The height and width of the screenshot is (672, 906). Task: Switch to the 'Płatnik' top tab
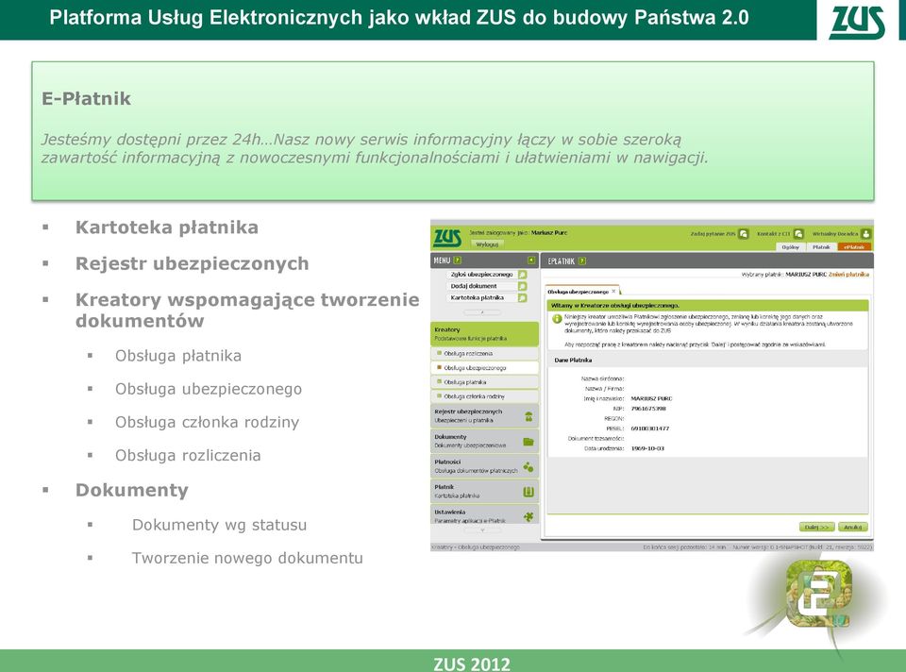tap(821, 246)
